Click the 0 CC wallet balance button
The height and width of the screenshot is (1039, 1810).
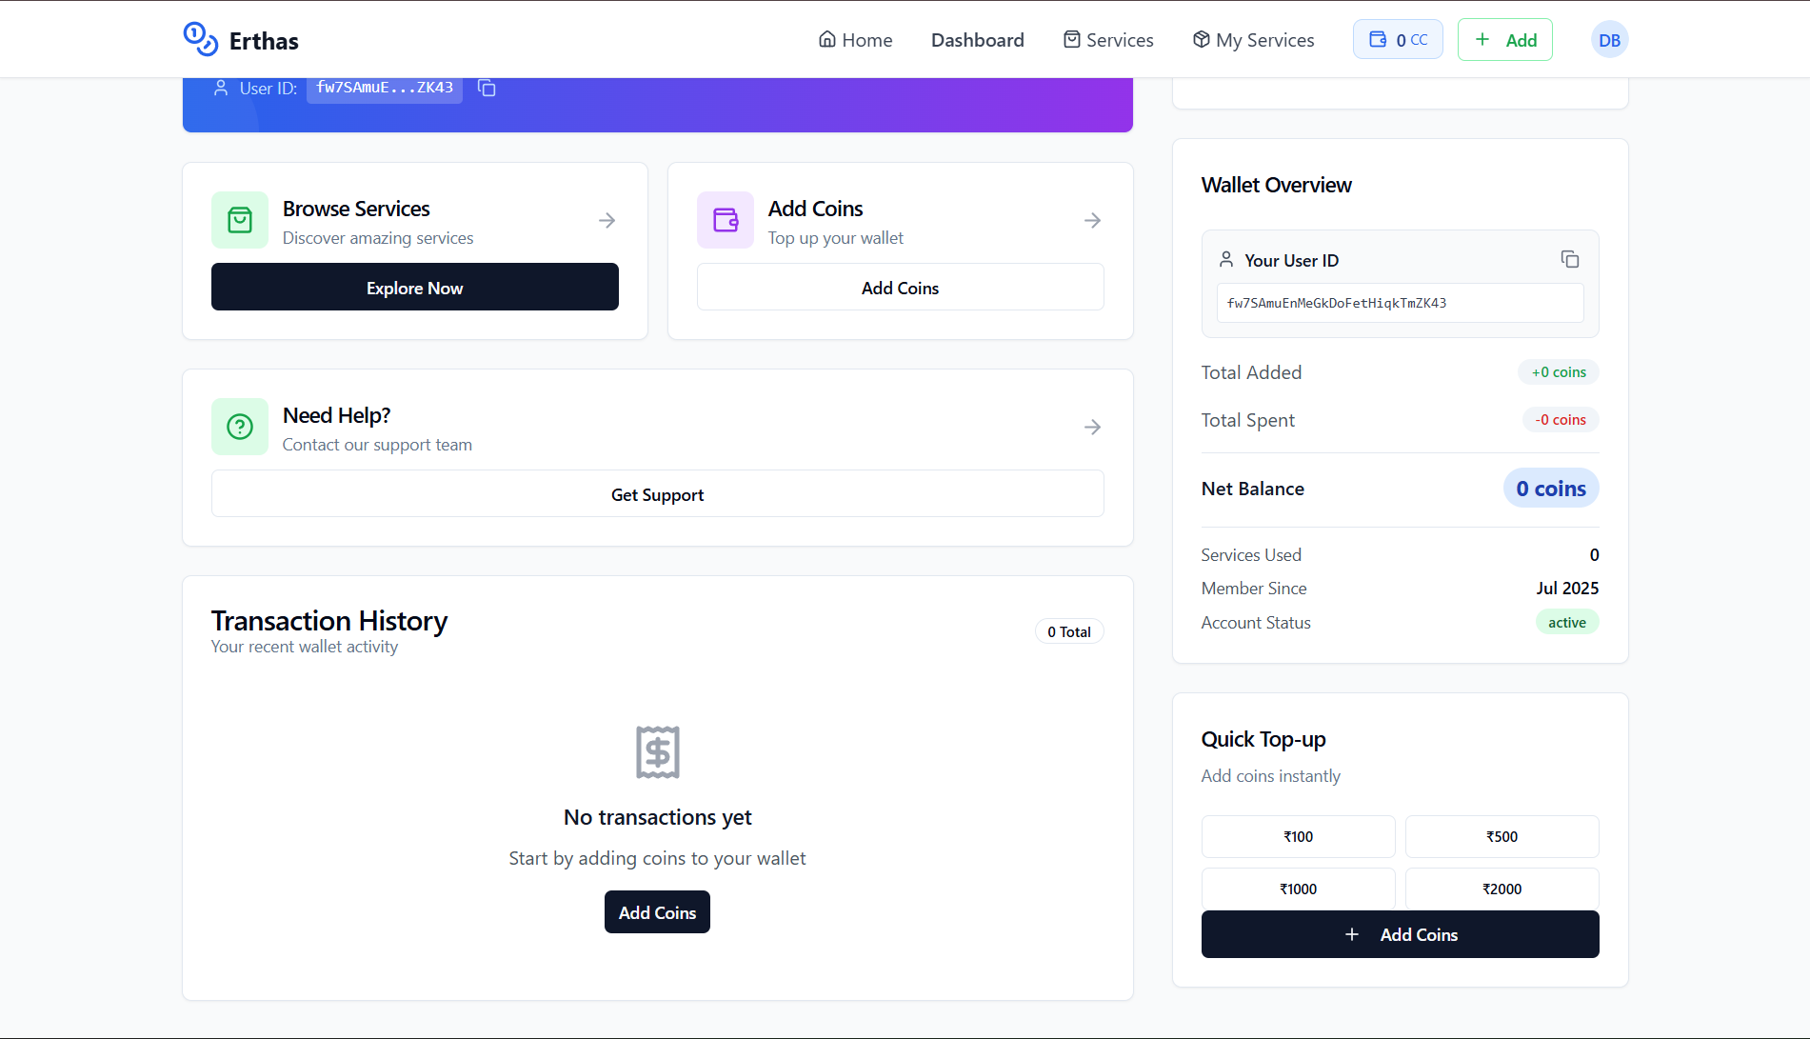tap(1398, 39)
